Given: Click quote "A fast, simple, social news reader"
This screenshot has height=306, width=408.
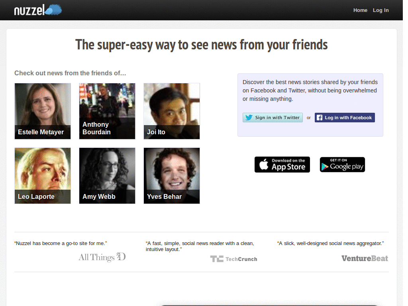Looking at the screenshot, I should [x=200, y=246].
